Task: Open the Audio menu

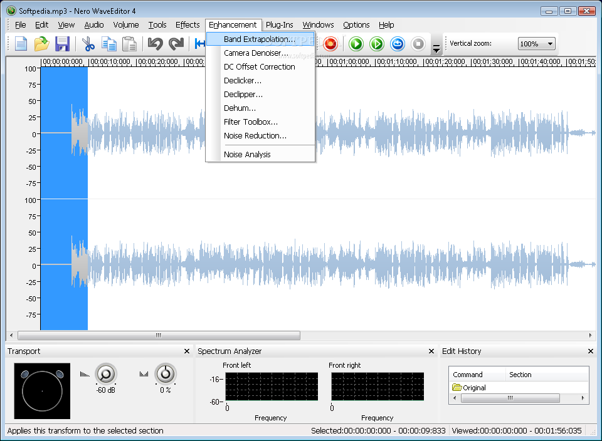Action: click(94, 25)
